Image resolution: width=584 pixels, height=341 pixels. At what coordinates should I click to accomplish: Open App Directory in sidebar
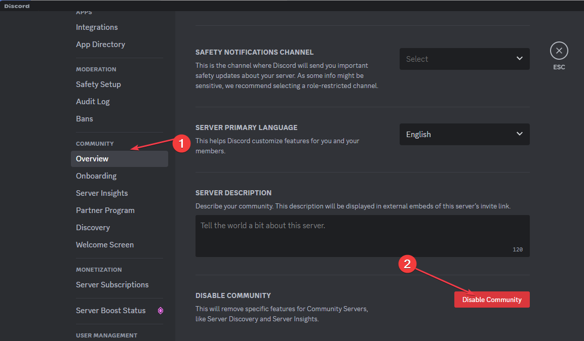(101, 44)
